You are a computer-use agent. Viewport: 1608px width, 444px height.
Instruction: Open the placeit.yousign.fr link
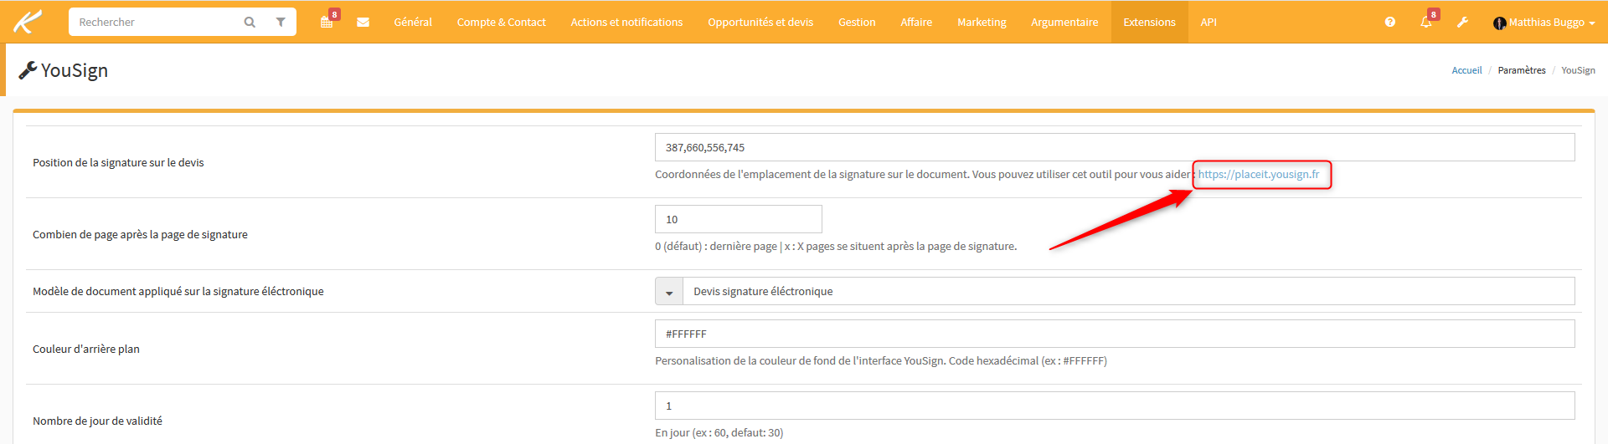click(x=1258, y=174)
